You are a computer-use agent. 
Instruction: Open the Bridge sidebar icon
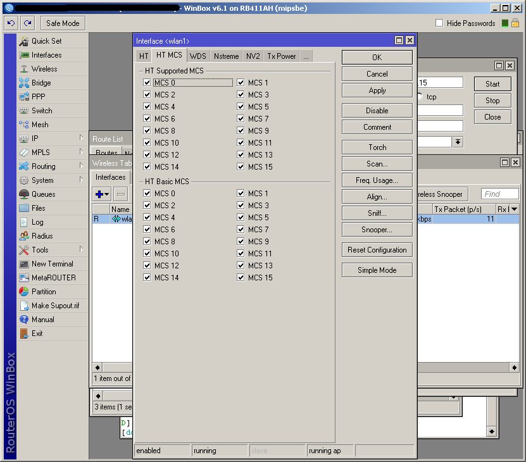coord(24,83)
